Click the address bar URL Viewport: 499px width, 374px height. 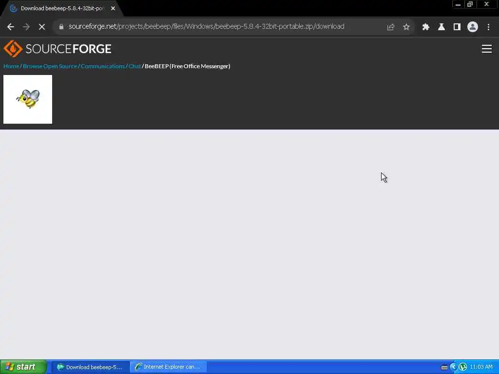[x=206, y=26]
